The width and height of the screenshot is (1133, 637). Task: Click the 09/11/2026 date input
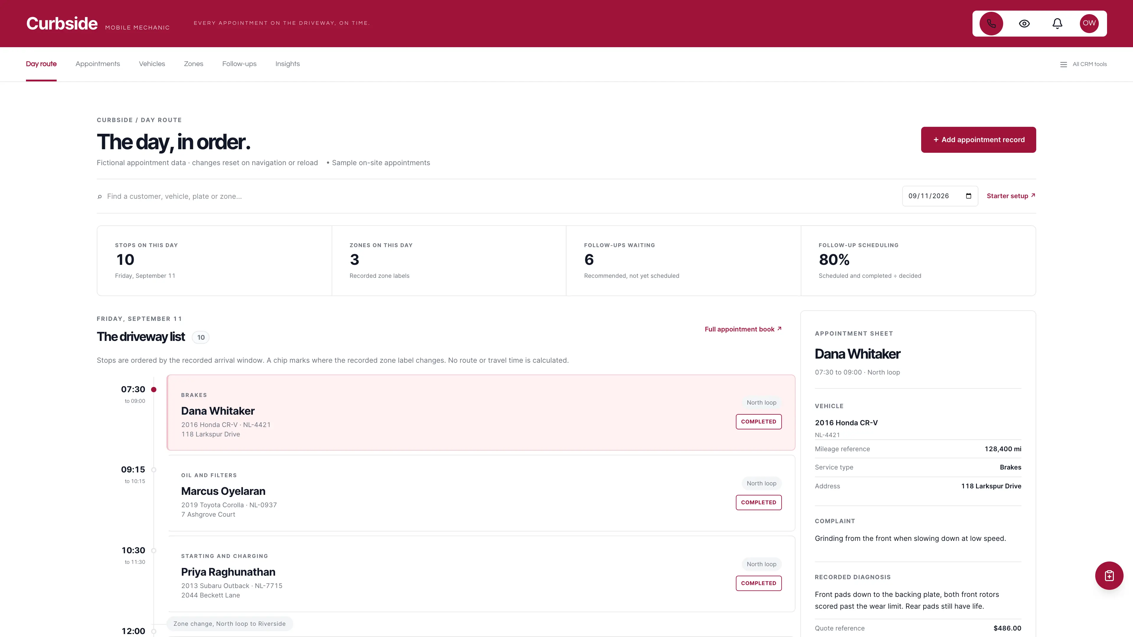coord(940,196)
